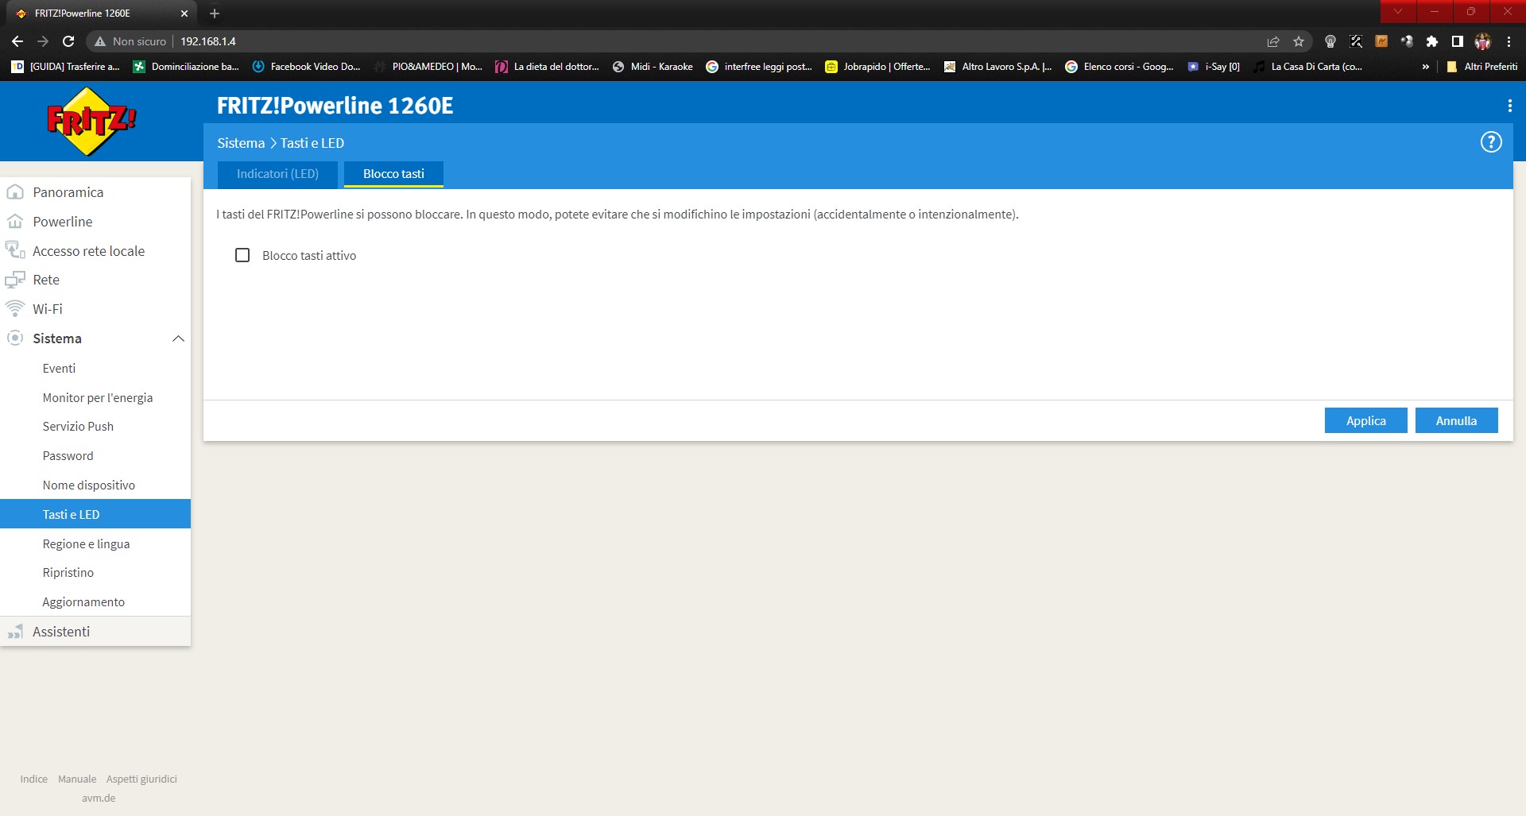Select the Blocco tasti tab
1526x816 pixels.
point(393,174)
